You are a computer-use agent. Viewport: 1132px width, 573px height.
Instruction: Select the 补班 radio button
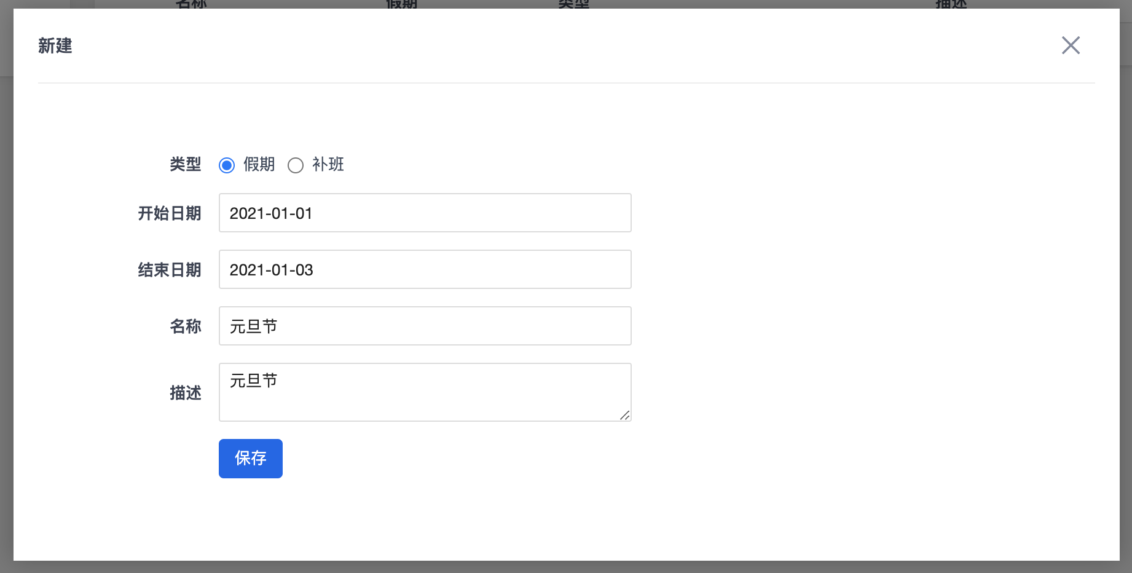click(296, 165)
